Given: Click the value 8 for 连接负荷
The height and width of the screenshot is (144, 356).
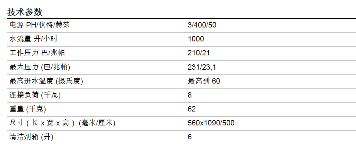Looking at the screenshot, I should coord(190,95).
